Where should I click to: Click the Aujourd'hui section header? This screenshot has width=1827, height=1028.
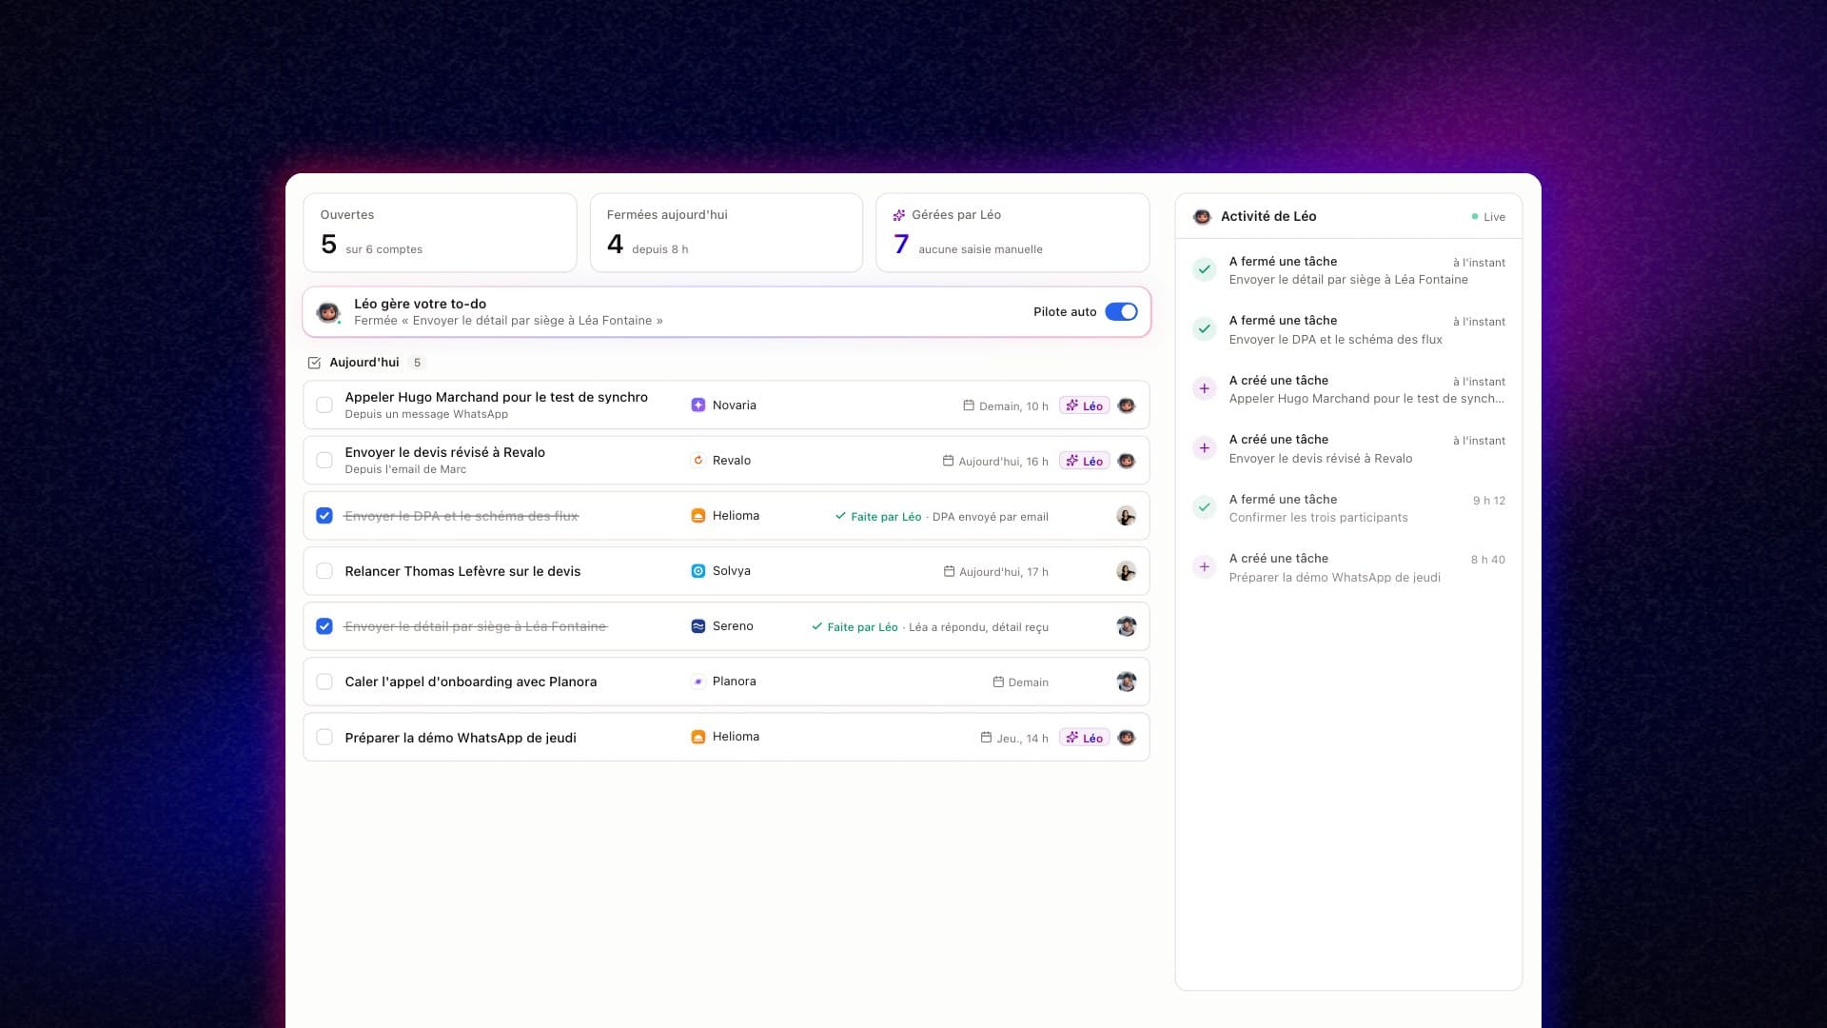tap(365, 363)
